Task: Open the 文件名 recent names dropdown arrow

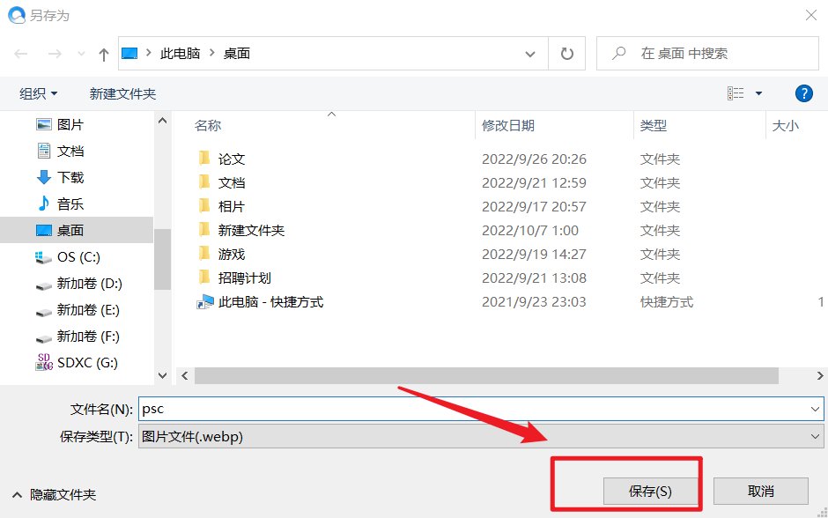Action: (815, 408)
